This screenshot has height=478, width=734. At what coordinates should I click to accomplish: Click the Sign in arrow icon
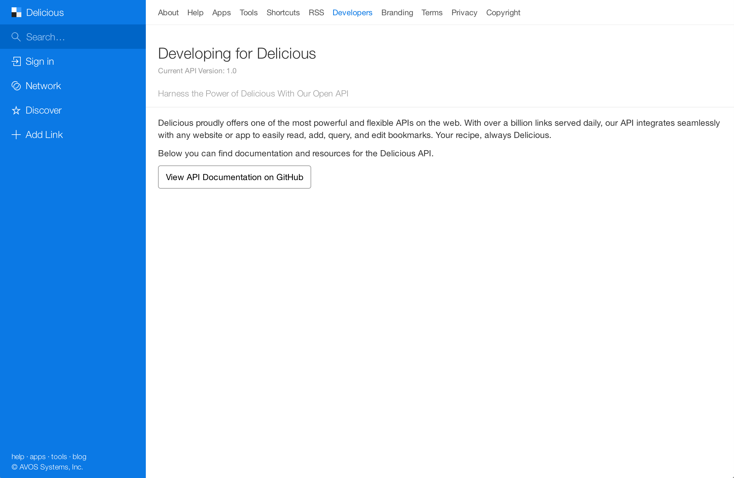(x=16, y=61)
